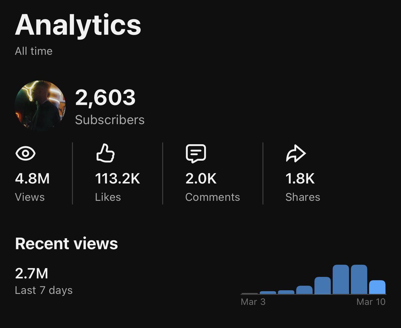The height and width of the screenshot is (328, 401).
Task: Click the Mar 3 axis label
Action: [253, 302]
